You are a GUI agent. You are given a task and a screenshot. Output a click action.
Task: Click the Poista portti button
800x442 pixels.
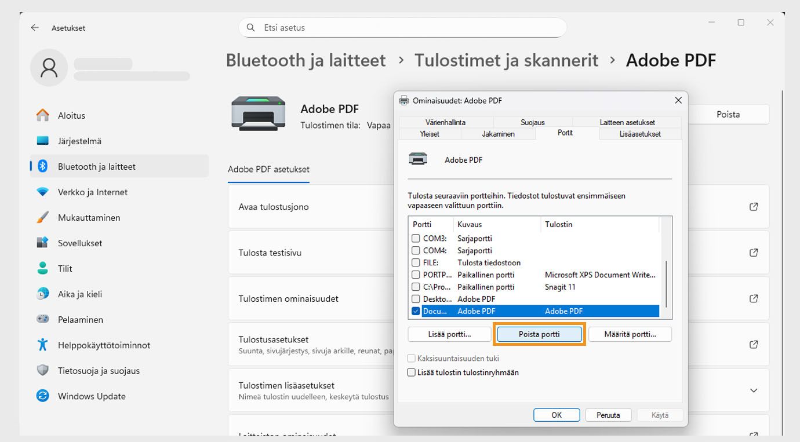[539, 334]
